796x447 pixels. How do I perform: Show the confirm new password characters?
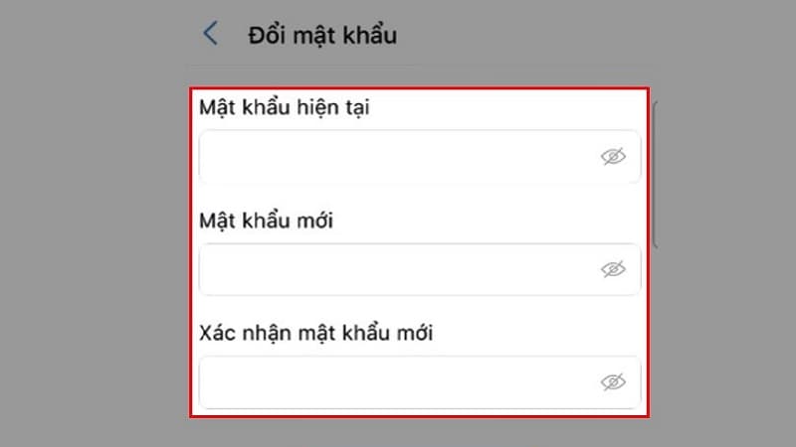[x=613, y=382]
